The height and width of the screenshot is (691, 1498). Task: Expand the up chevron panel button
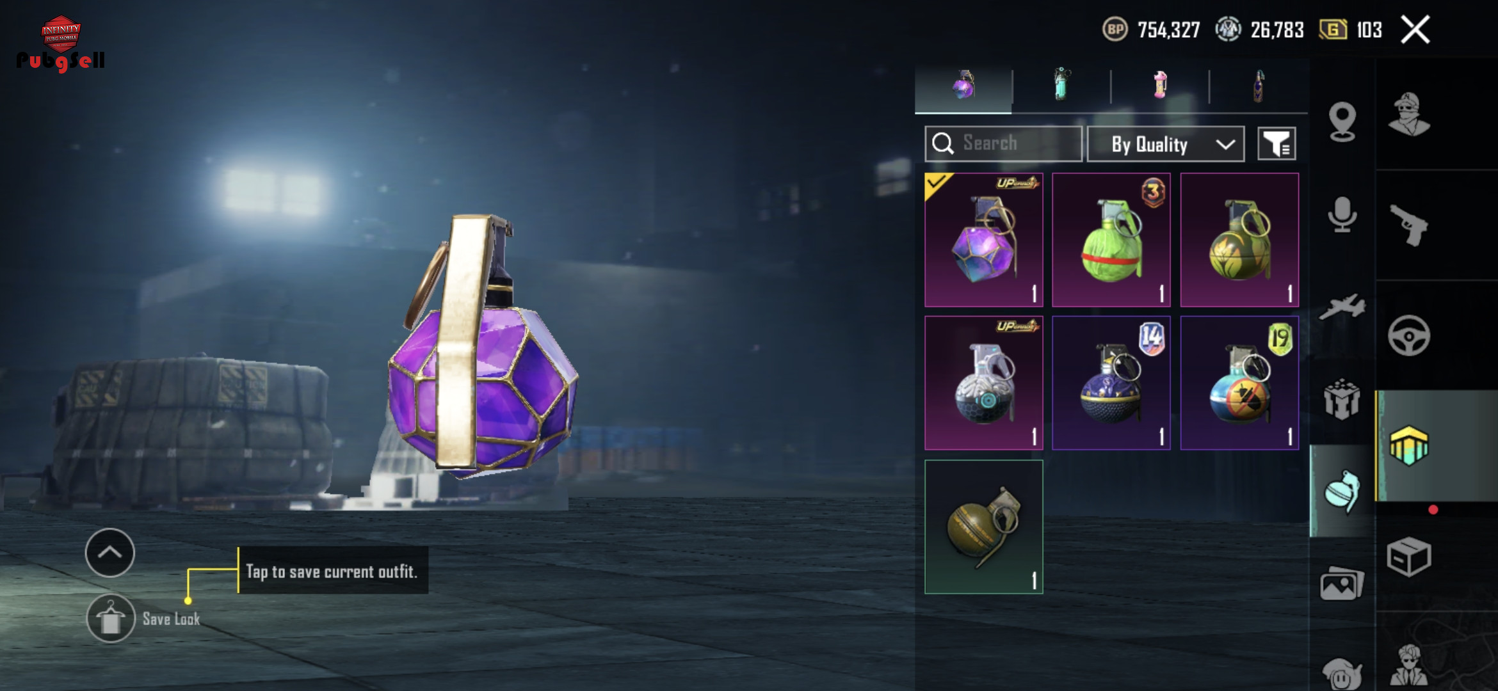110,552
